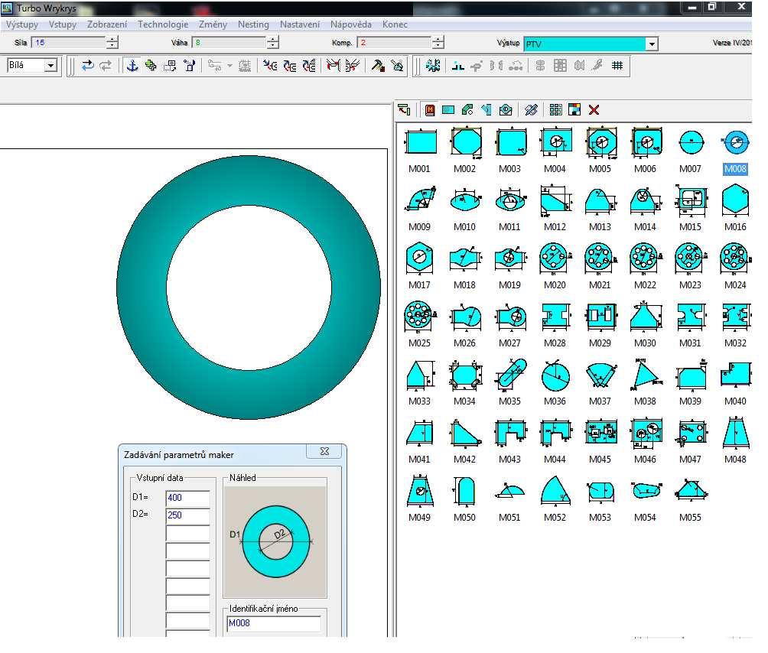768x653 pixels.
Task: Click the cyan puzzle-like nesting toolbar icon
Action: click(x=433, y=66)
